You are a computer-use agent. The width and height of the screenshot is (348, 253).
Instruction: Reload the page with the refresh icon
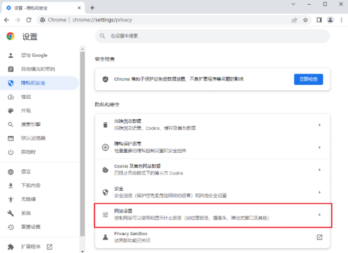pos(28,20)
